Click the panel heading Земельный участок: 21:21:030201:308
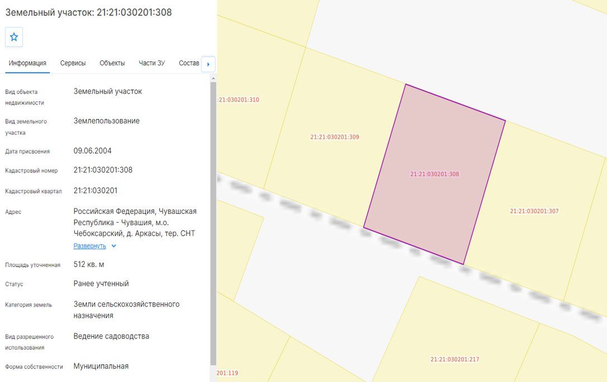The width and height of the screenshot is (607, 382). (x=89, y=12)
